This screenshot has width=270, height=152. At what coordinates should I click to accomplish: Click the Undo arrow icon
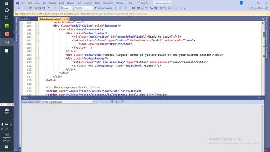point(49,8)
